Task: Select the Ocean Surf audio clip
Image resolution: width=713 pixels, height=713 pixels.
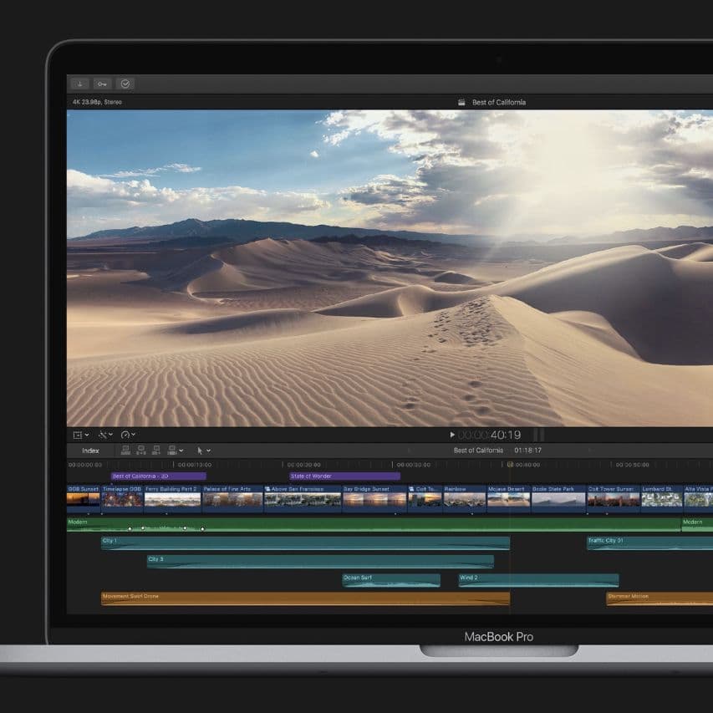Action: [x=391, y=580]
